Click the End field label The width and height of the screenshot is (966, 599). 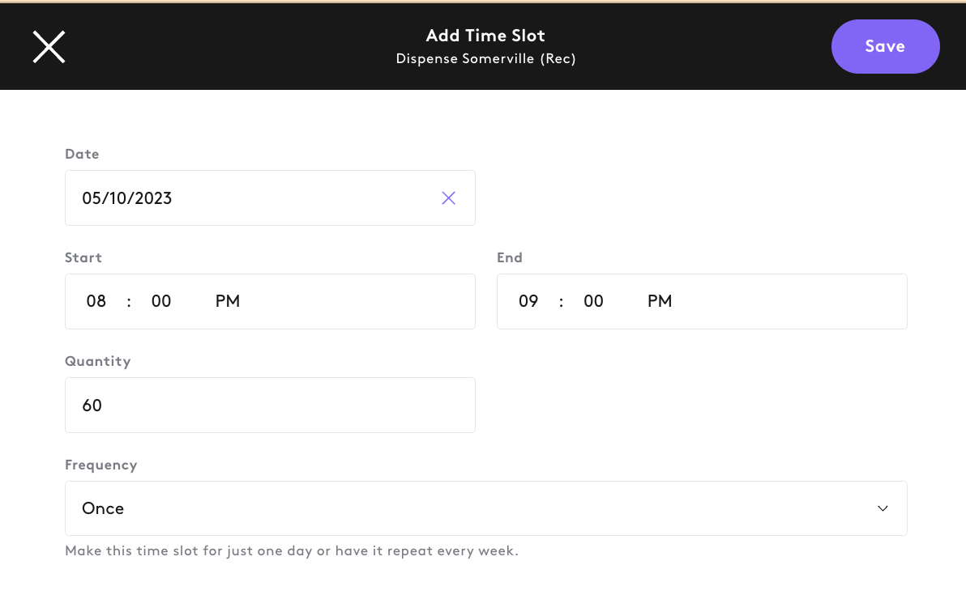pos(510,257)
